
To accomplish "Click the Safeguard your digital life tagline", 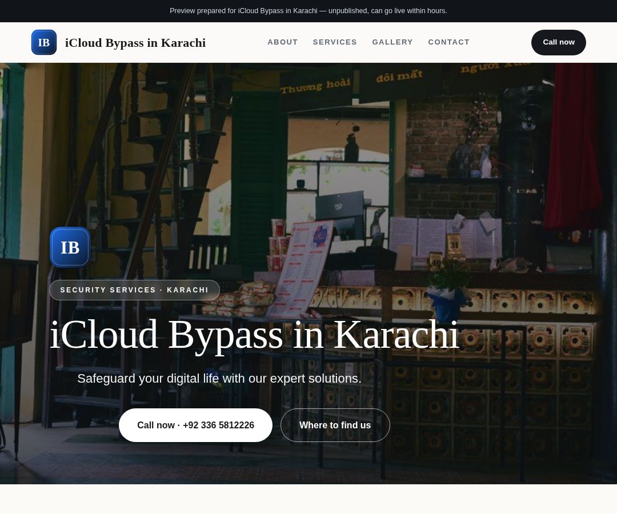I will click(x=219, y=378).
